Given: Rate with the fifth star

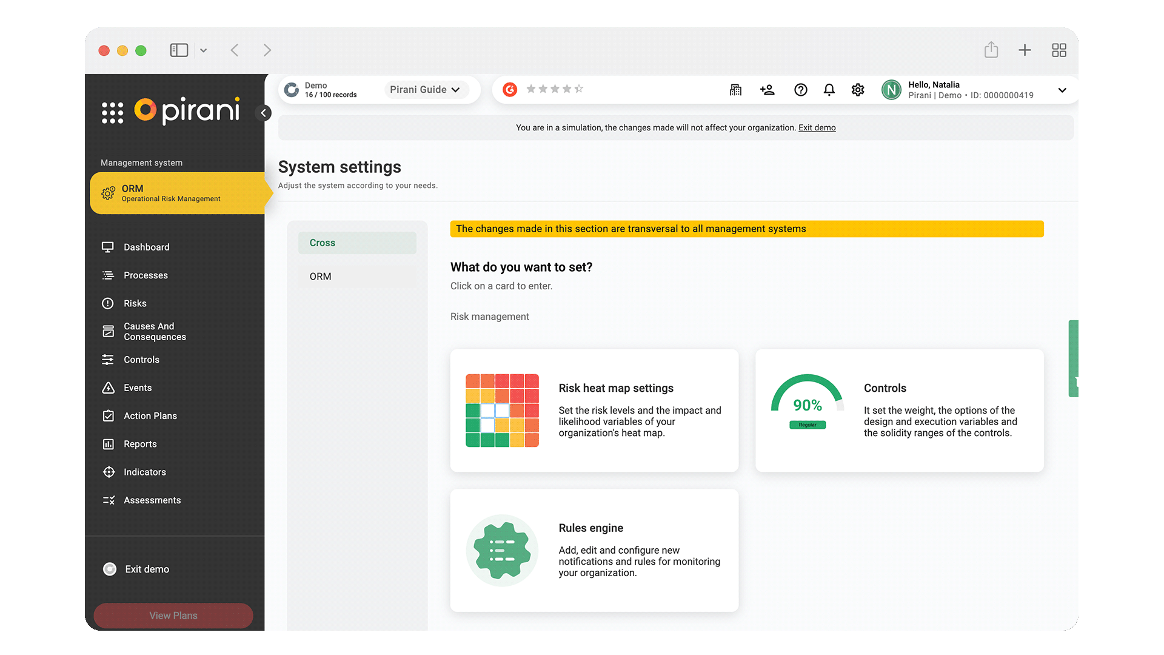Looking at the screenshot, I should [578, 89].
